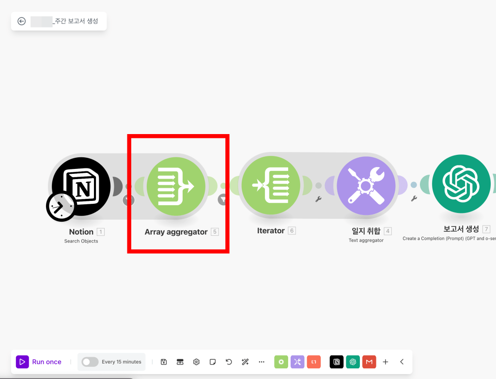Open scenario settings with the gear icon
The height and width of the screenshot is (379, 496).
pyautogui.click(x=196, y=362)
